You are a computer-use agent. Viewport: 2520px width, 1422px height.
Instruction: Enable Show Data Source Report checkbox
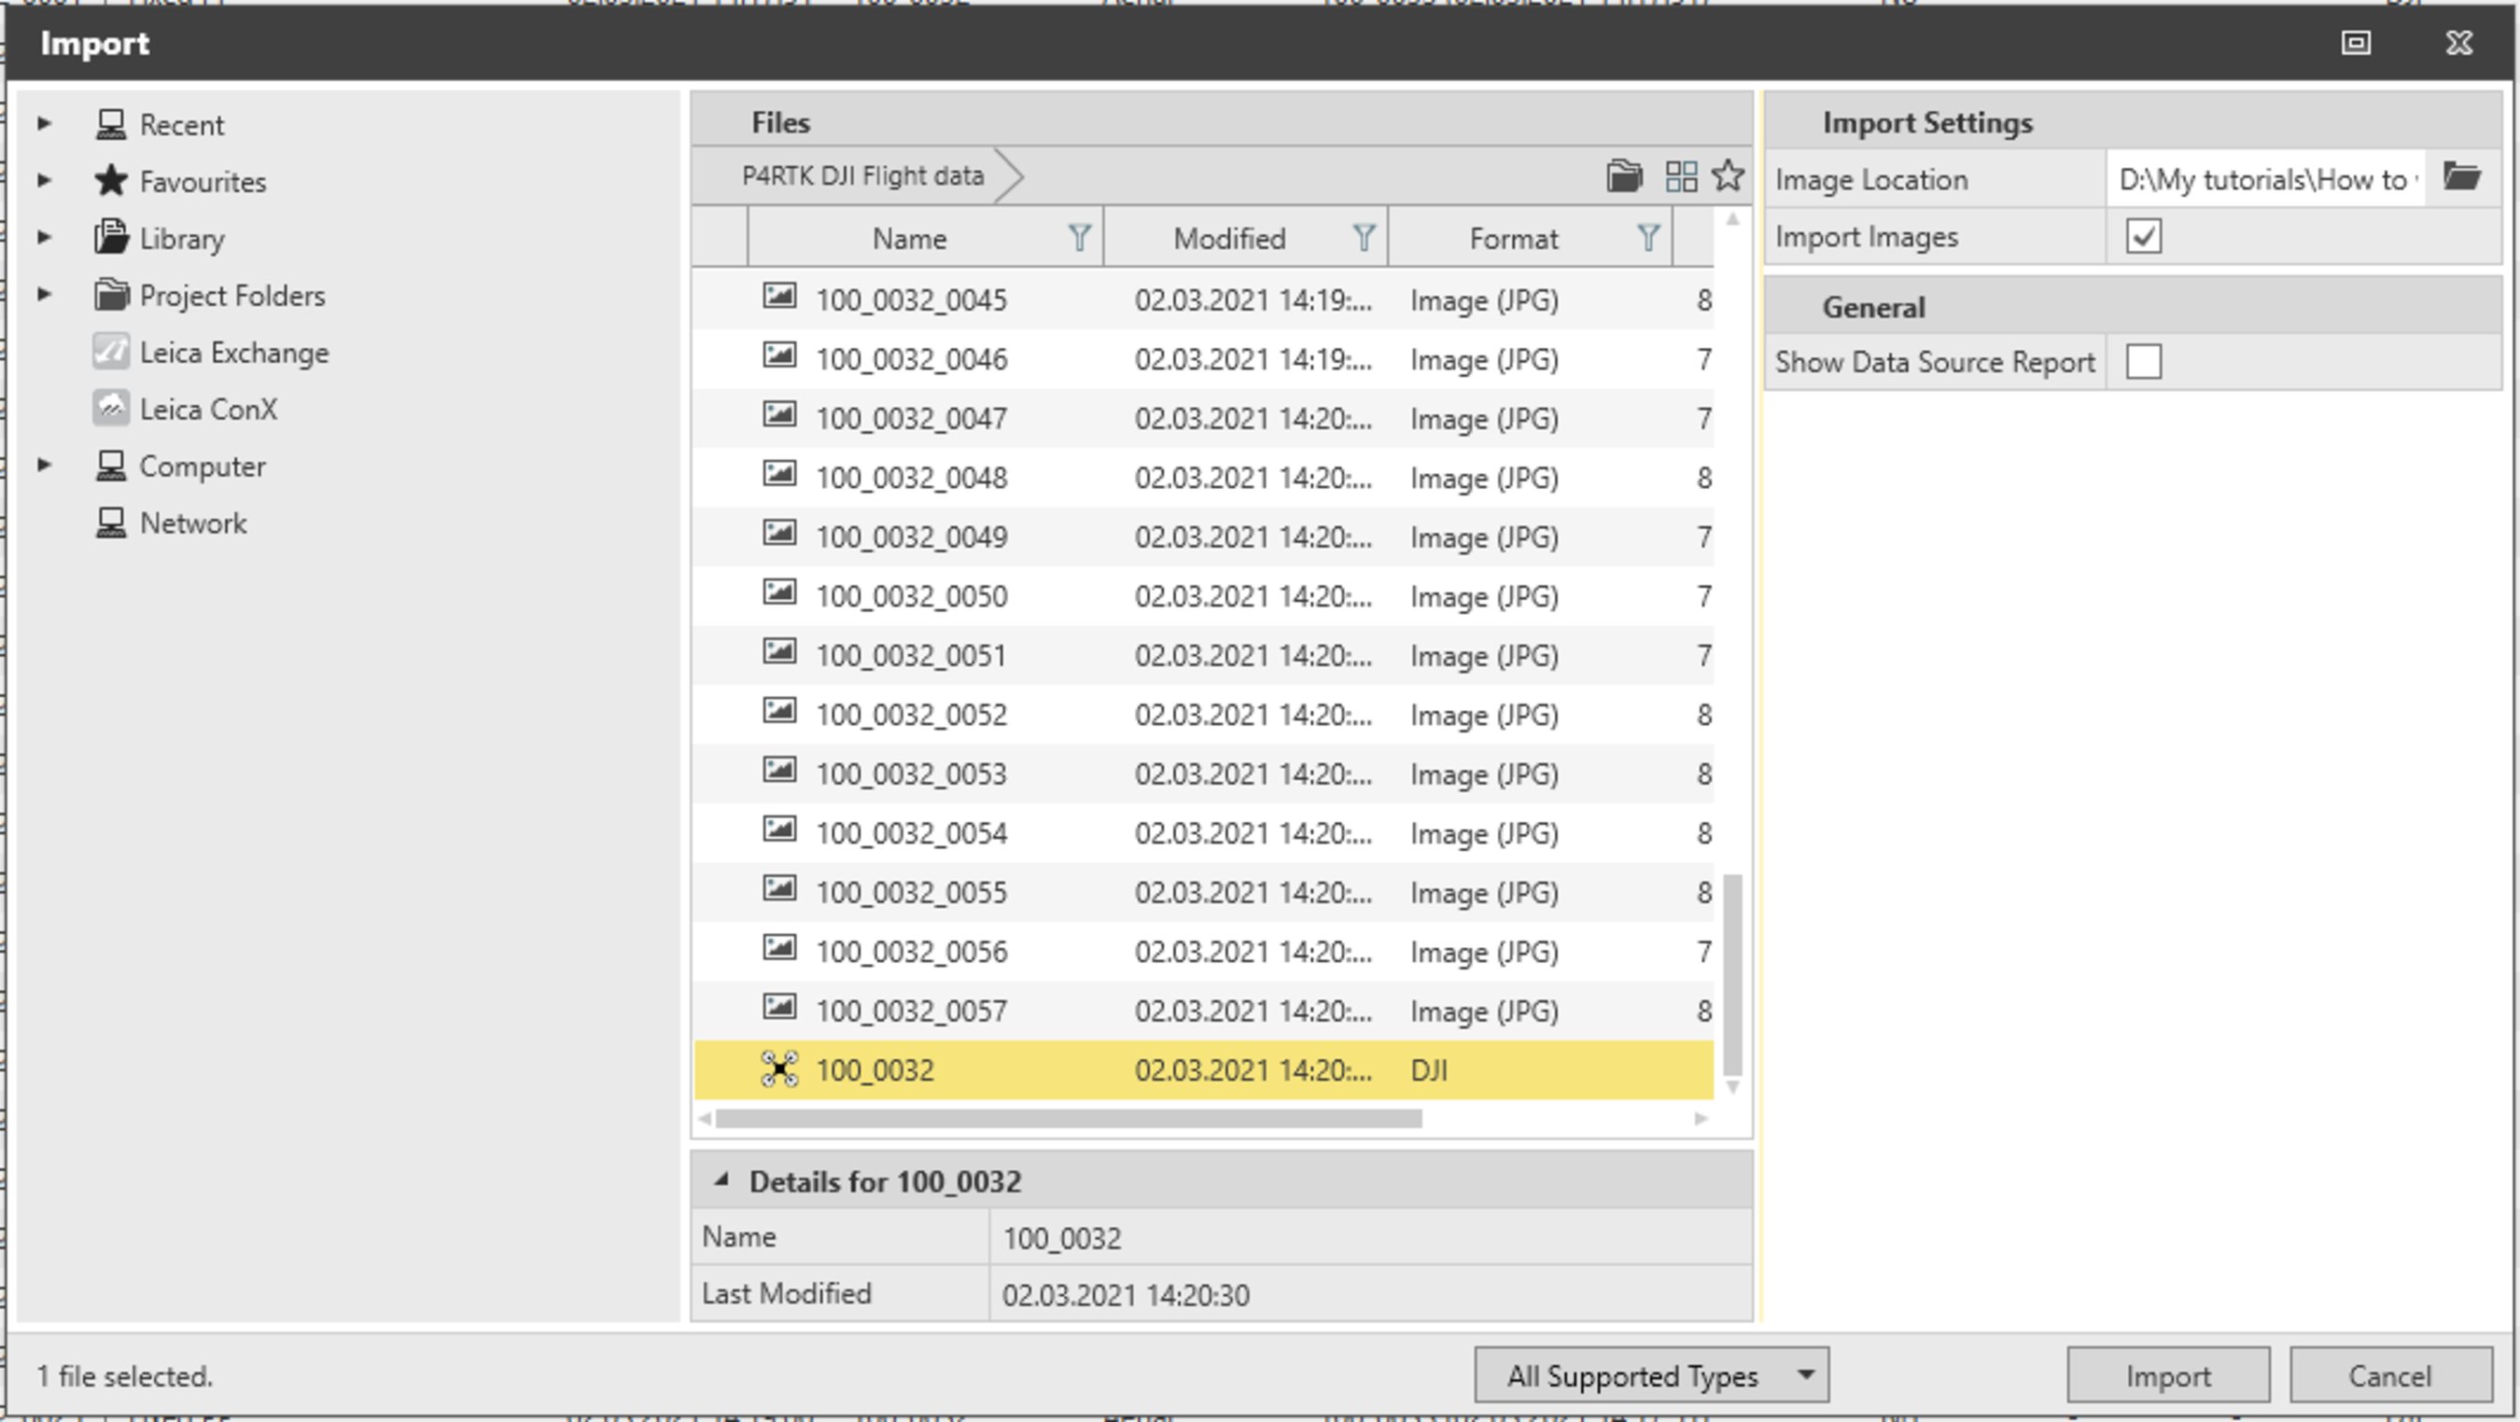(2143, 361)
